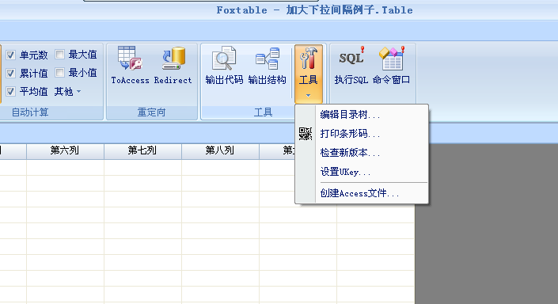Click the 工具 hammer icon
Image resolution: width=558 pixels, height=304 pixels.
308,59
